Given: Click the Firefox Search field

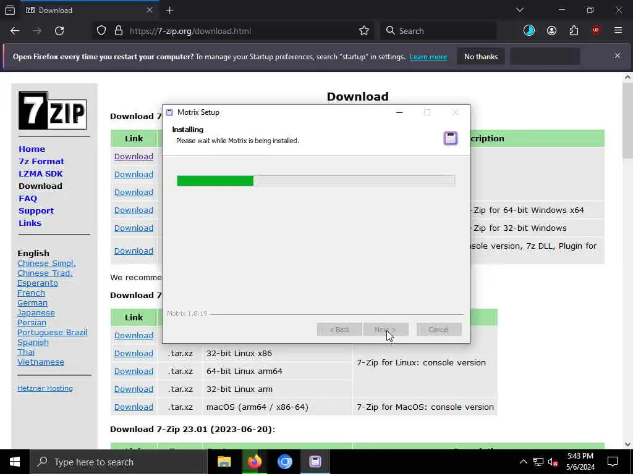Looking at the screenshot, I should click(x=438, y=31).
